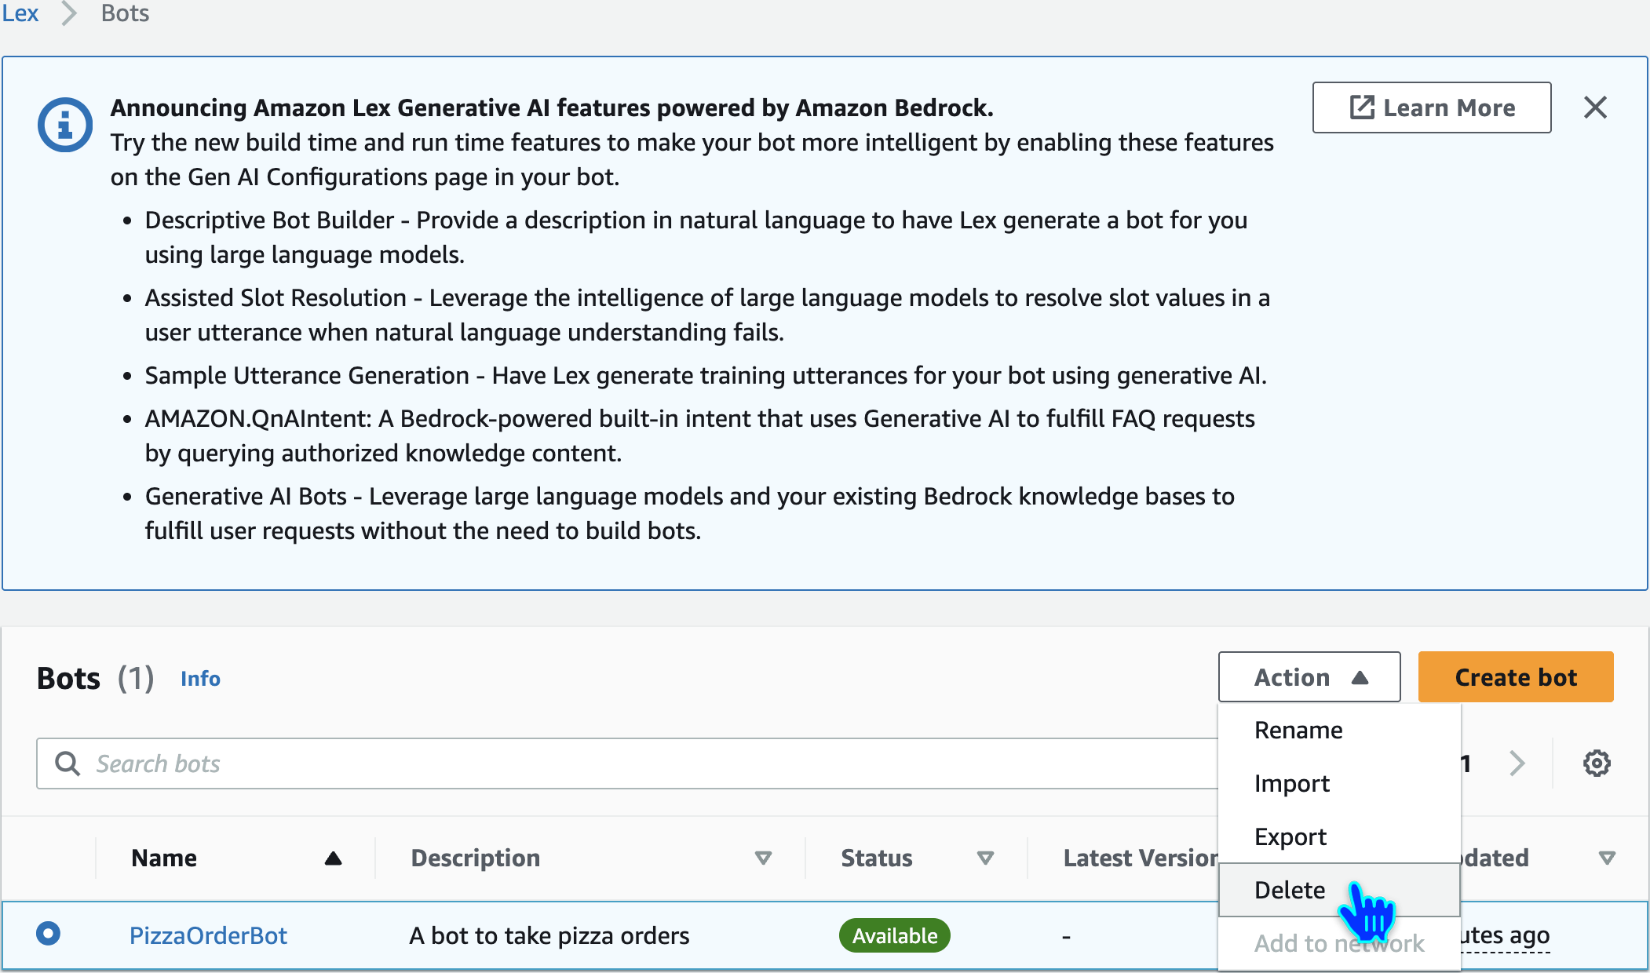
Task: Open the PizzaOrderBot link
Action: click(208, 935)
